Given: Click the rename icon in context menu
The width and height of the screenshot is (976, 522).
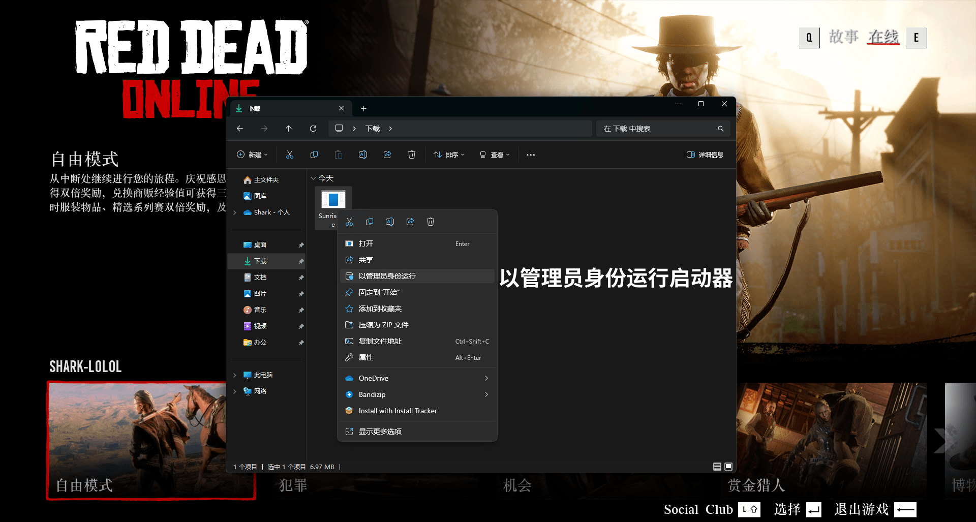Looking at the screenshot, I should tap(390, 222).
